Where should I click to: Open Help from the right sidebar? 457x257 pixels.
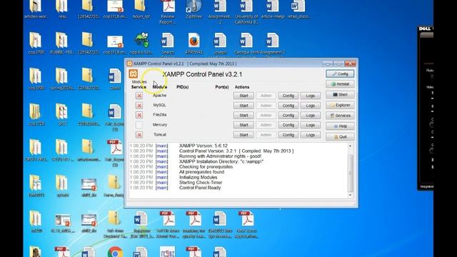tap(340, 126)
